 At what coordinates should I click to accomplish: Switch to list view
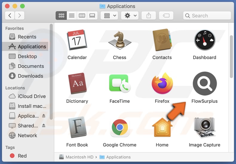click(72, 15)
